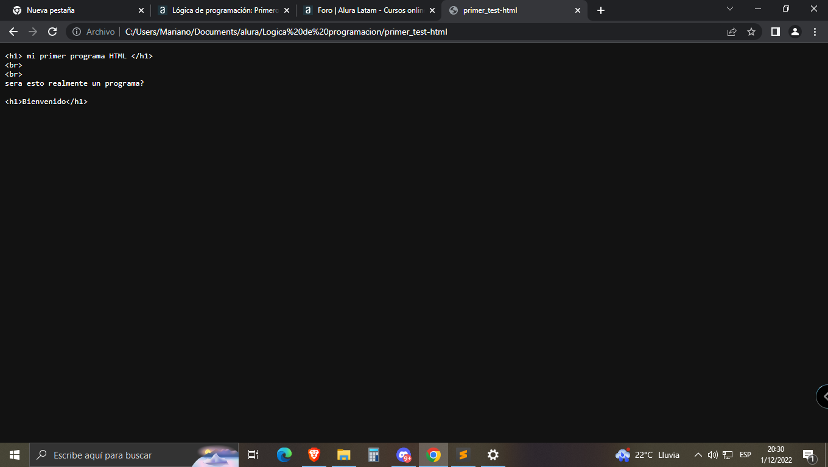
Task: Open the volume control icon
Action: [713, 455]
